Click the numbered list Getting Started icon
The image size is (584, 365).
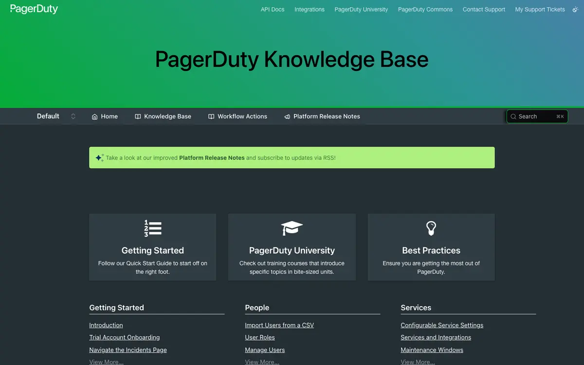(x=153, y=228)
